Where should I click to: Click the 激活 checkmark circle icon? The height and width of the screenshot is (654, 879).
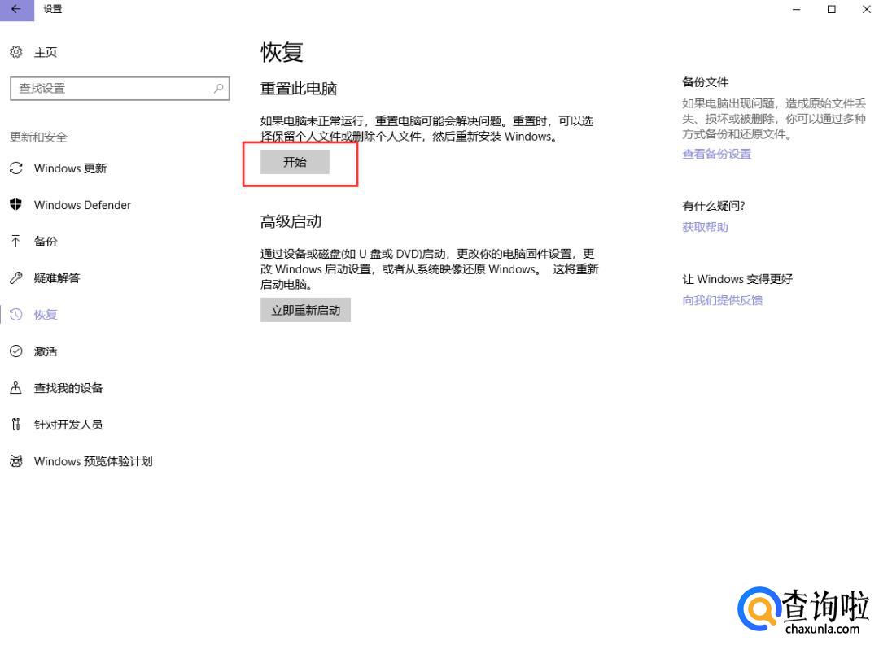point(16,351)
